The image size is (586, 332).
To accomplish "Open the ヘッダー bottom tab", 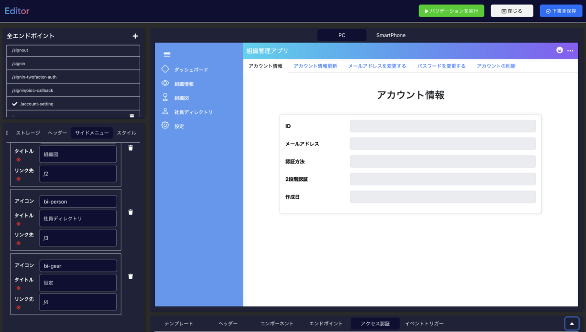I will tap(228, 324).
